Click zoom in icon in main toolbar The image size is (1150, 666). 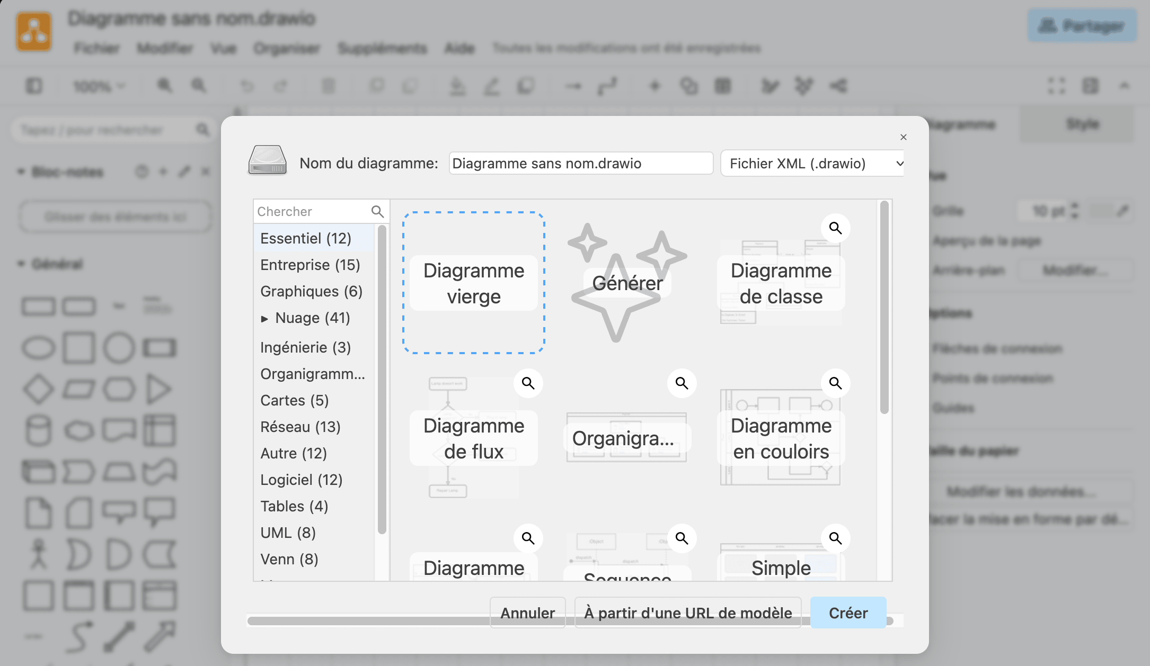click(x=164, y=86)
